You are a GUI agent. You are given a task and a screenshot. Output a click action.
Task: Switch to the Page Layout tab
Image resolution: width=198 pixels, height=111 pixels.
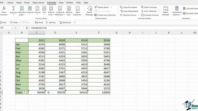[38, 2]
